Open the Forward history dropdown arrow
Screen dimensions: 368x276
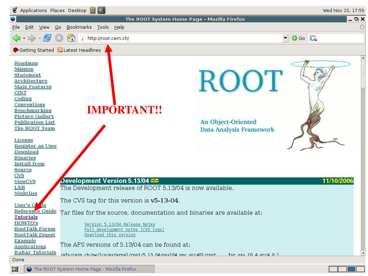pos(40,38)
